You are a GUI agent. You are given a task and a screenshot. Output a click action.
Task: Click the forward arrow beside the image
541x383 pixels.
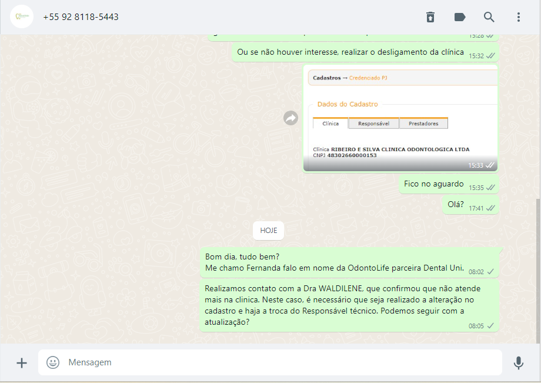(x=290, y=118)
